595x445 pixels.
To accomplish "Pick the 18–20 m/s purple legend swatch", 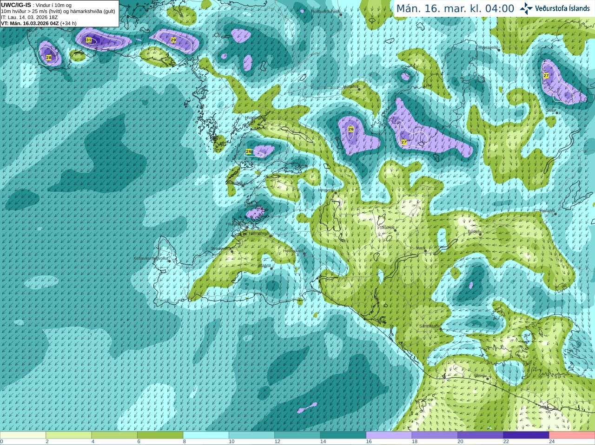I will click(x=435, y=435).
